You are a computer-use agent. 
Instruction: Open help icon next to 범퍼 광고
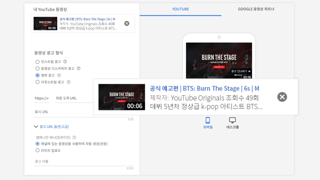(59, 75)
